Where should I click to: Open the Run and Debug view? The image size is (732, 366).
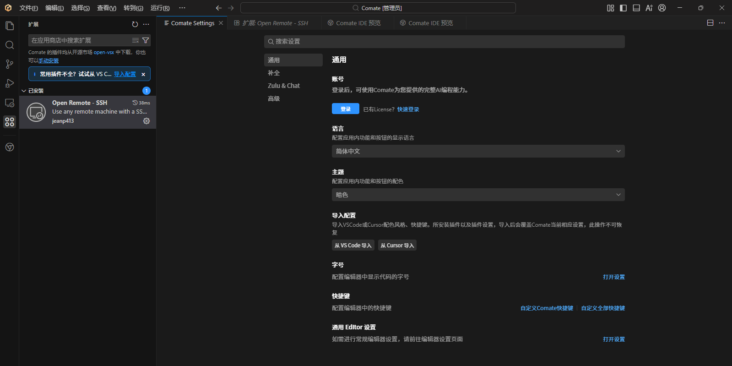click(x=10, y=83)
